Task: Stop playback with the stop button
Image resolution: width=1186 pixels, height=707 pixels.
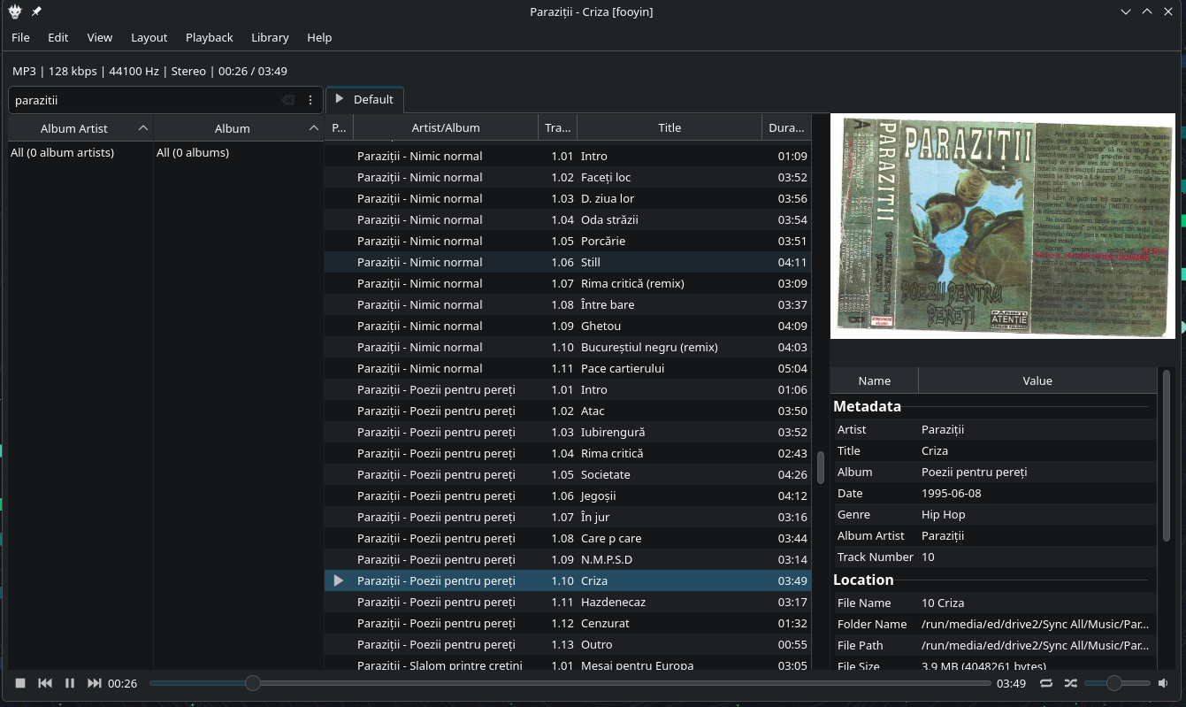Action: (x=20, y=683)
